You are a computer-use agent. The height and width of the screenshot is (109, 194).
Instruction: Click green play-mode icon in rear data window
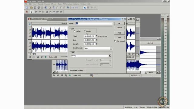click(x=70, y=75)
